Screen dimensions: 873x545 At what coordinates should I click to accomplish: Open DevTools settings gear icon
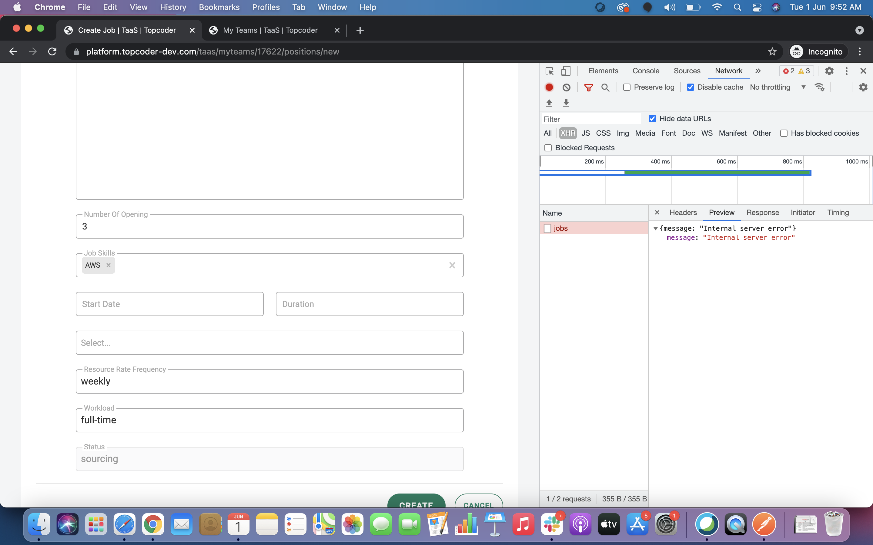point(829,71)
